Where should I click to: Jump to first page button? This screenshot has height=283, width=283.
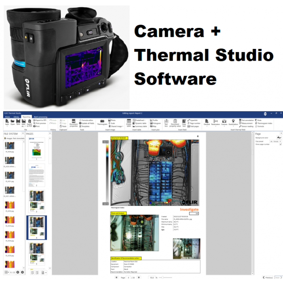[116, 277]
